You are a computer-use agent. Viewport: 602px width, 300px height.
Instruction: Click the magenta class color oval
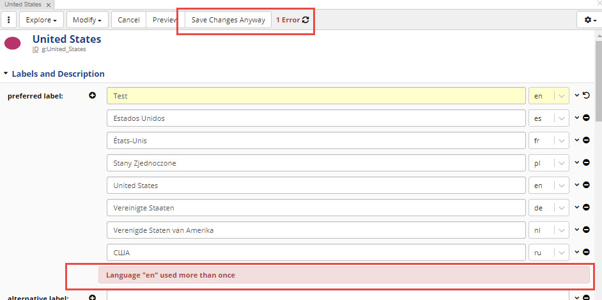click(x=13, y=43)
